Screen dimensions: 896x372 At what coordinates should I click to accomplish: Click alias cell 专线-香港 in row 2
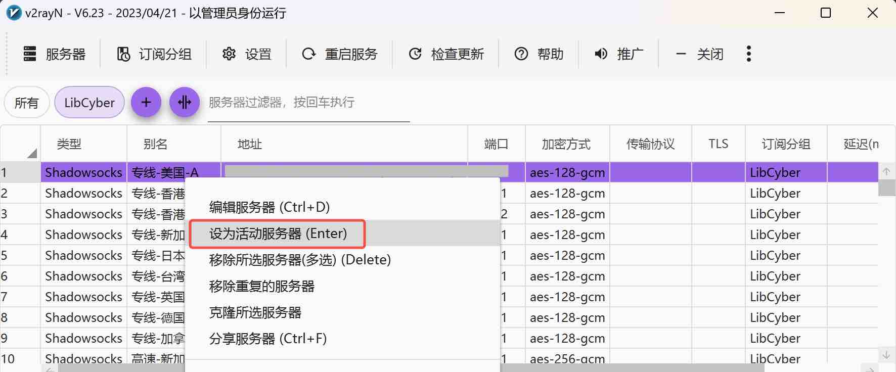(156, 193)
